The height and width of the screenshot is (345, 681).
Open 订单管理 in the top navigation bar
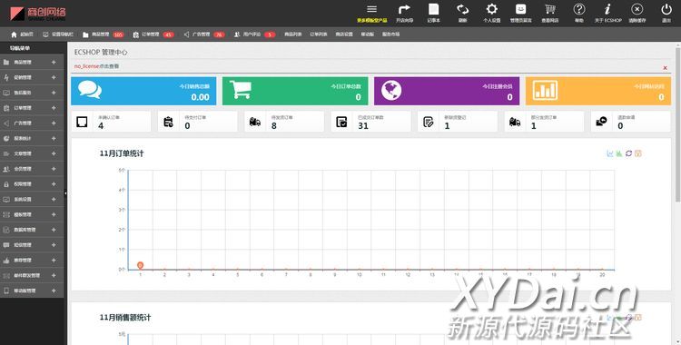coord(153,34)
